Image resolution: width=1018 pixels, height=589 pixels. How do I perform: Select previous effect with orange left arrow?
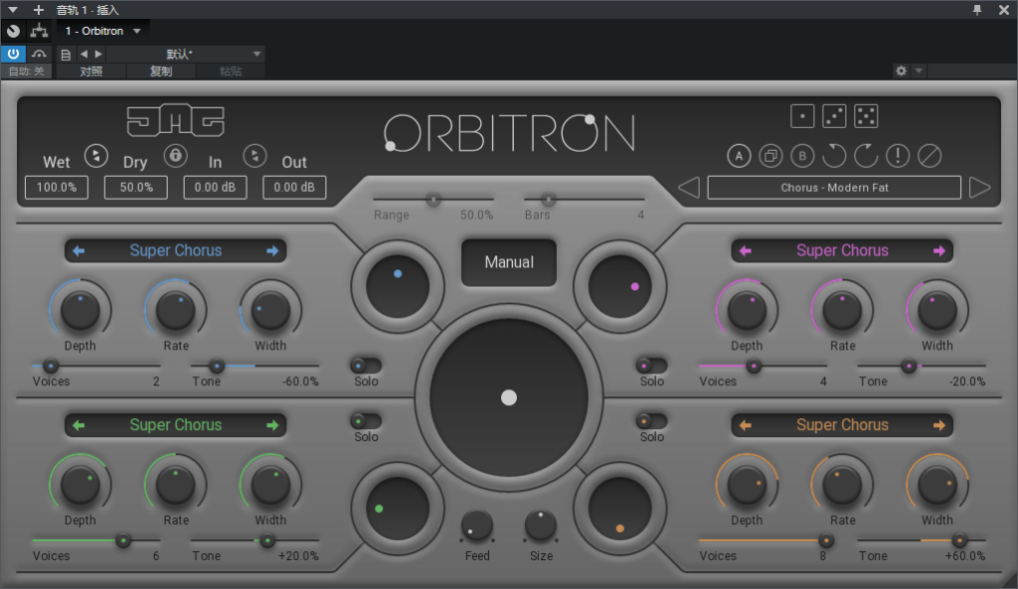[746, 425]
